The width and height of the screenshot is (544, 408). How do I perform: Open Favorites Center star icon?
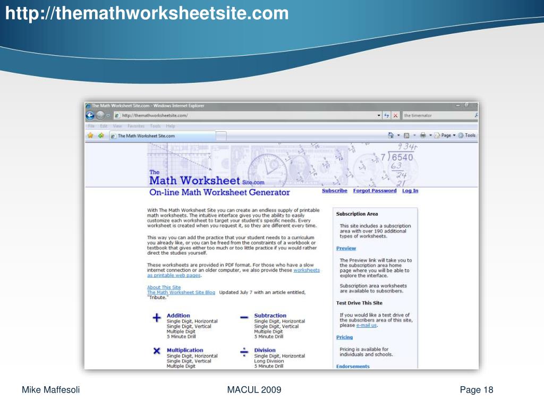click(x=90, y=135)
